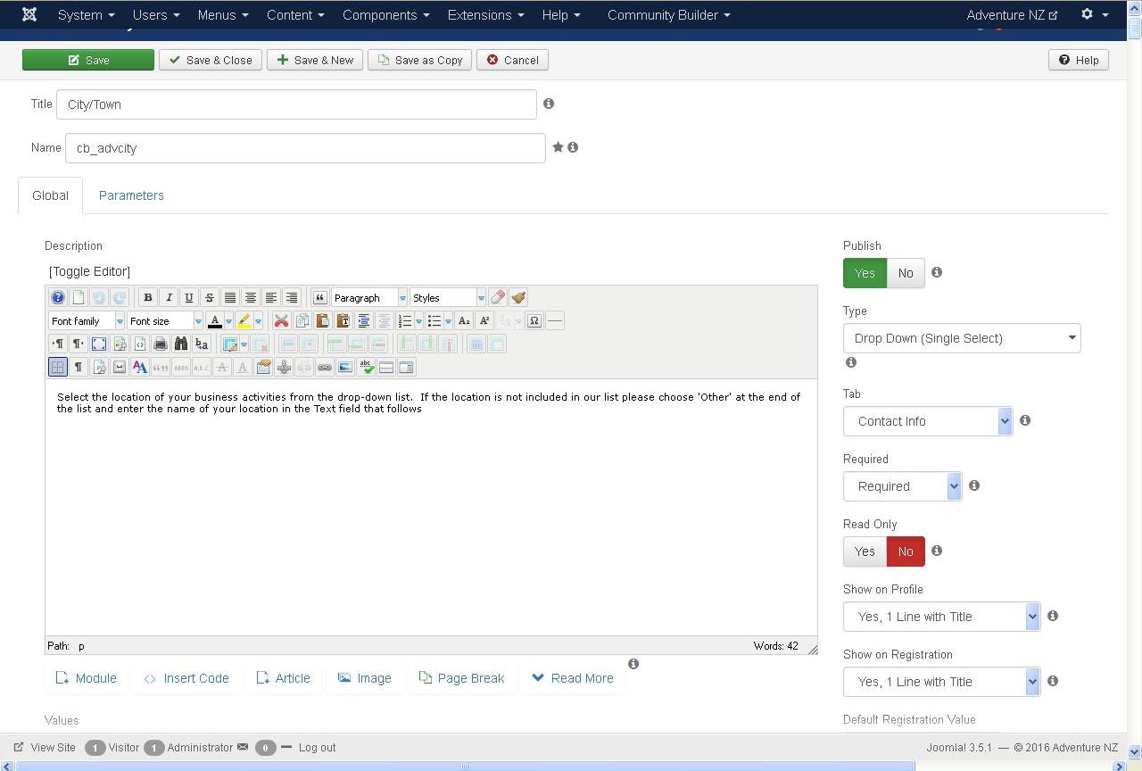Image resolution: width=1142 pixels, height=771 pixels.
Task: Click the numbered list icon
Action: click(405, 320)
